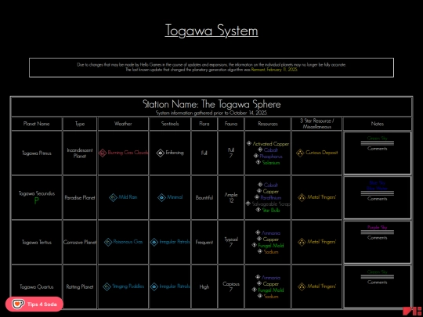Select the Weather column header
423x317 pixels.
pyautogui.click(x=123, y=124)
